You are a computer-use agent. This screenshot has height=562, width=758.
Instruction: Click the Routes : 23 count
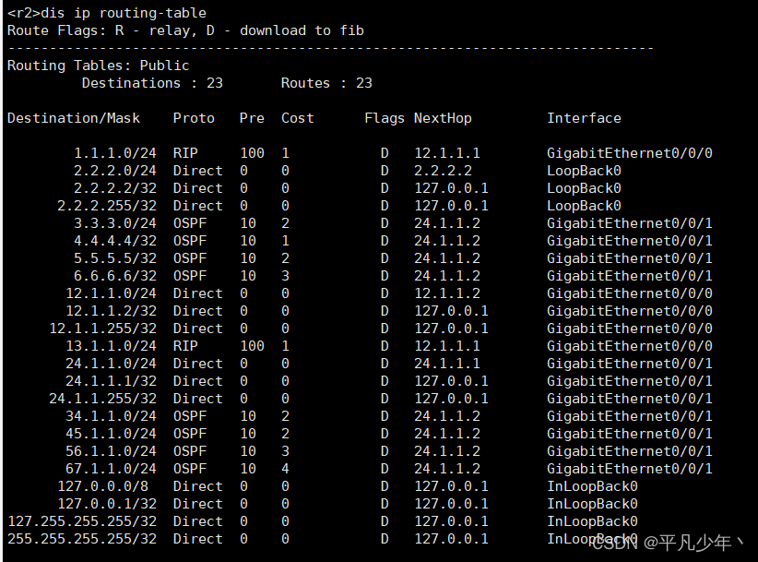click(326, 83)
